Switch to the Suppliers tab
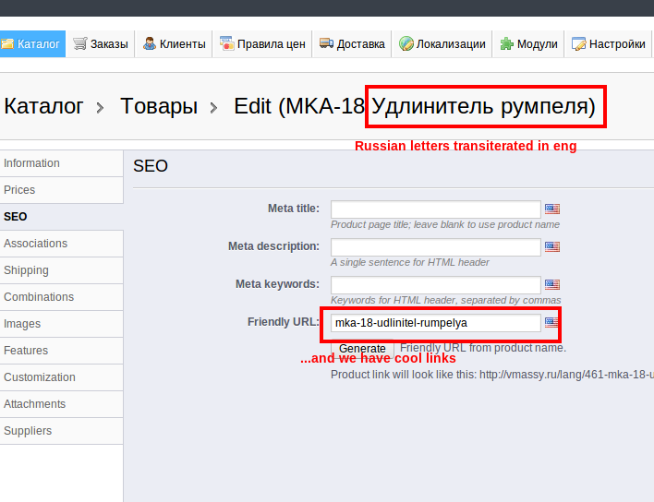This screenshot has height=502, width=654. point(61,431)
